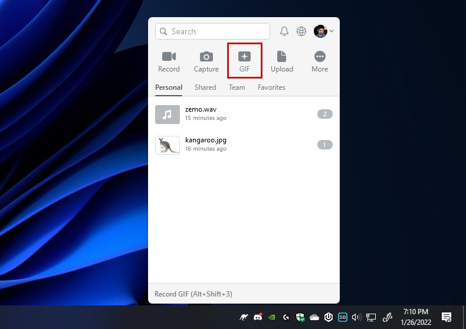466x329 pixels.
Task: Click the globe icon
Action: pyautogui.click(x=301, y=31)
